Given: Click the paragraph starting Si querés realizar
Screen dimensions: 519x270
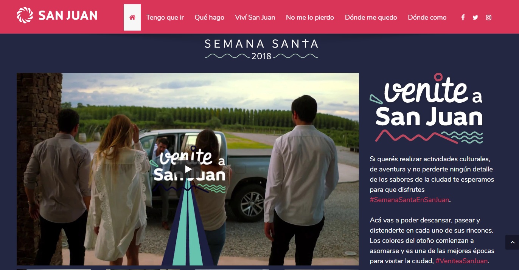Looking at the screenshot, I should [432, 179].
